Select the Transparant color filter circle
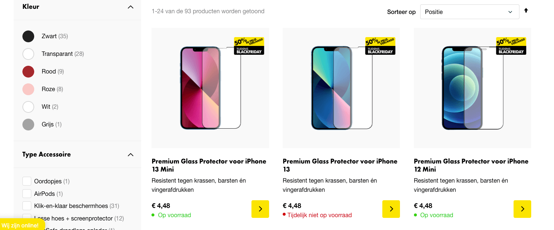 click(28, 54)
